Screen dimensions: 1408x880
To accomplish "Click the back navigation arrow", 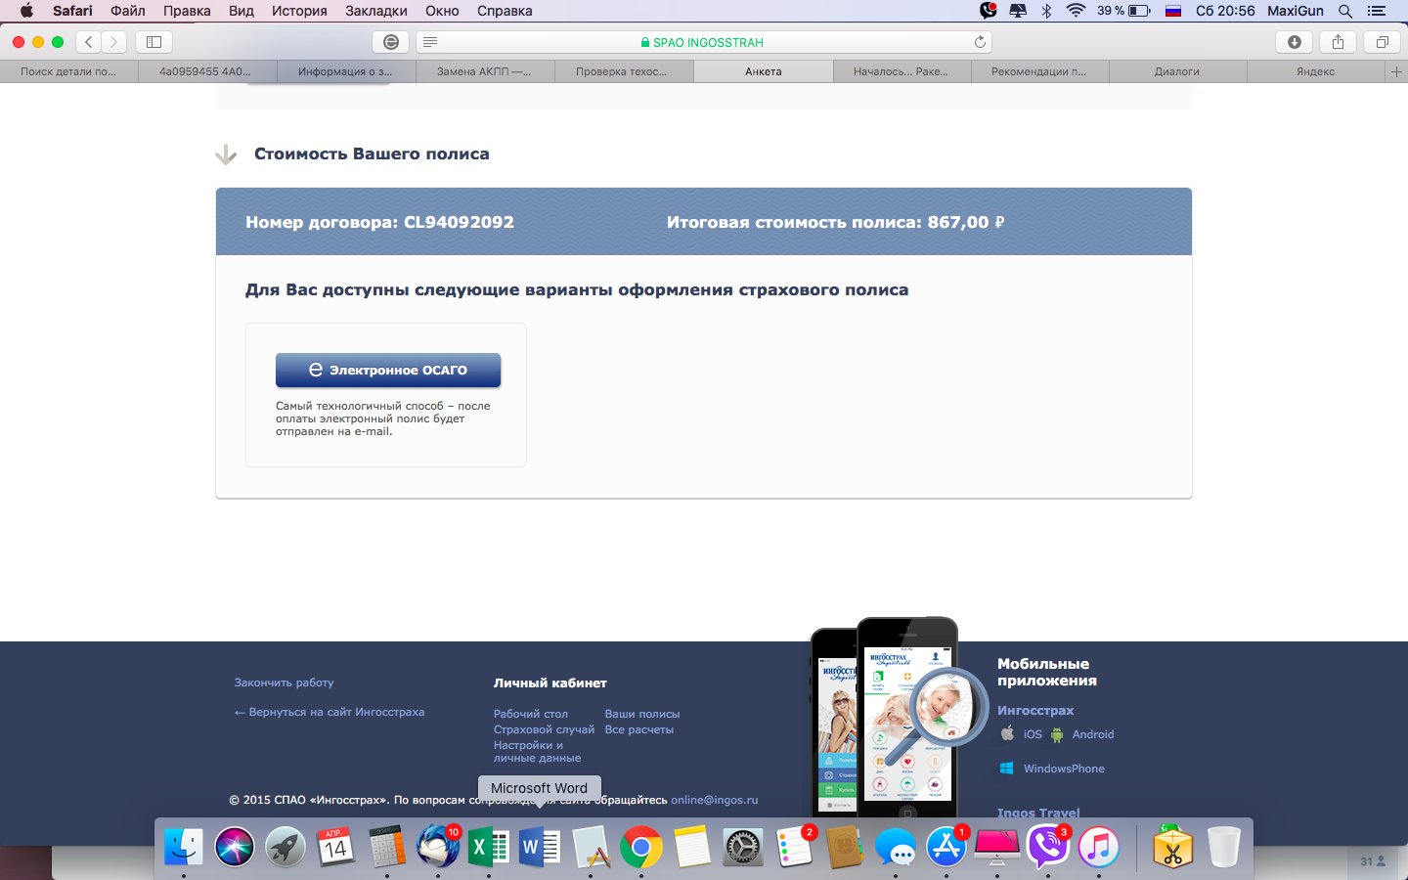I will tap(89, 42).
